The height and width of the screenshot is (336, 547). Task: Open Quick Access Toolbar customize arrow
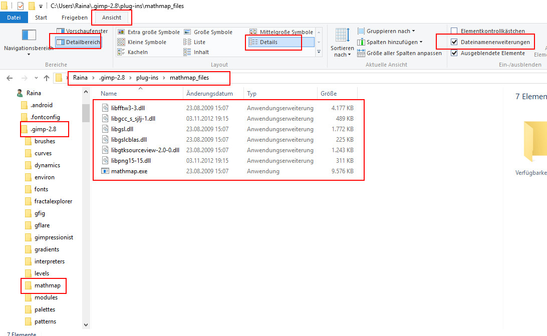(41, 7)
